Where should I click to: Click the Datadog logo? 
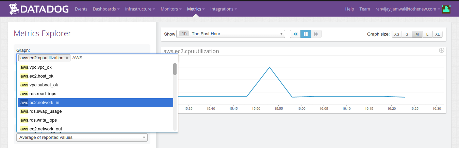pos(38,9)
